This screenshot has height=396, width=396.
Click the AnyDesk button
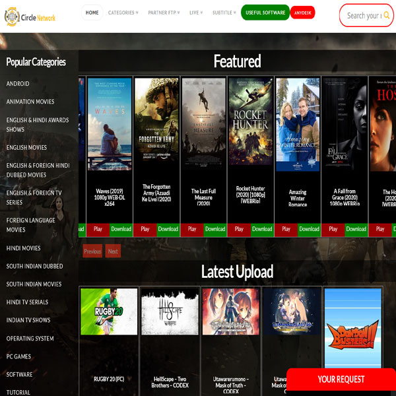304,13
